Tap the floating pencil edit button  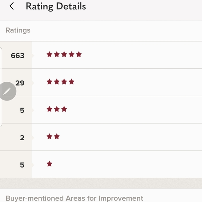coord(7,91)
